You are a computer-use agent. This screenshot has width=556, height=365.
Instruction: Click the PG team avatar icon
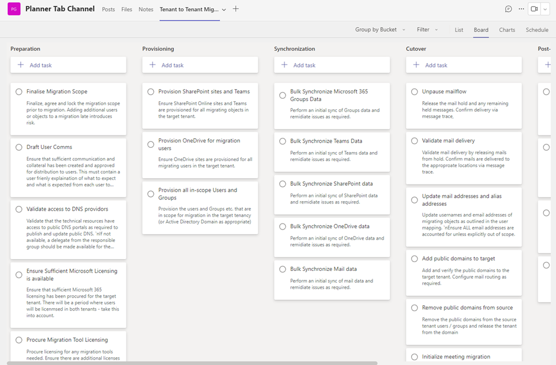point(14,9)
